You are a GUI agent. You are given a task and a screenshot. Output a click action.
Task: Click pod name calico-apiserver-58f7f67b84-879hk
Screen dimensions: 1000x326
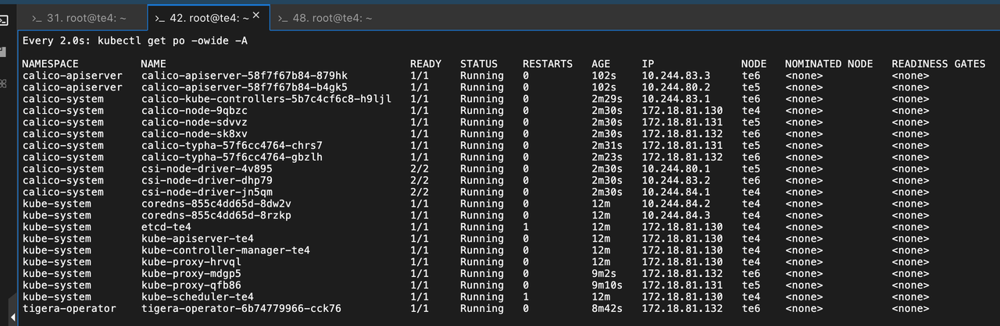click(245, 76)
